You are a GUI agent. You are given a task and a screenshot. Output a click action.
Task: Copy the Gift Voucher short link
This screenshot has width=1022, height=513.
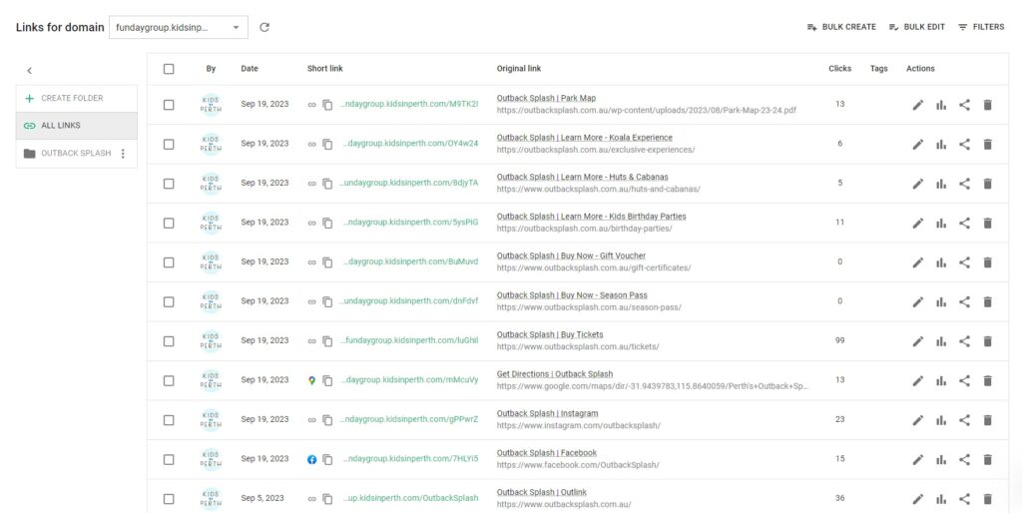[x=327, y=262]
